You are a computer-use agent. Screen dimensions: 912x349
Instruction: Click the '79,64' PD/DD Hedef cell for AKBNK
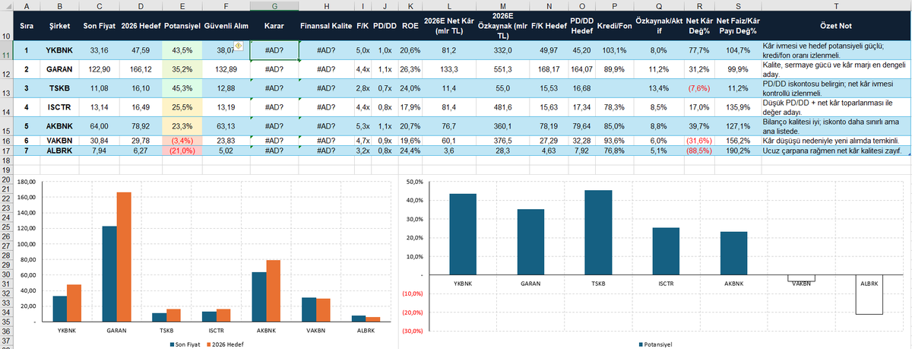582,126
